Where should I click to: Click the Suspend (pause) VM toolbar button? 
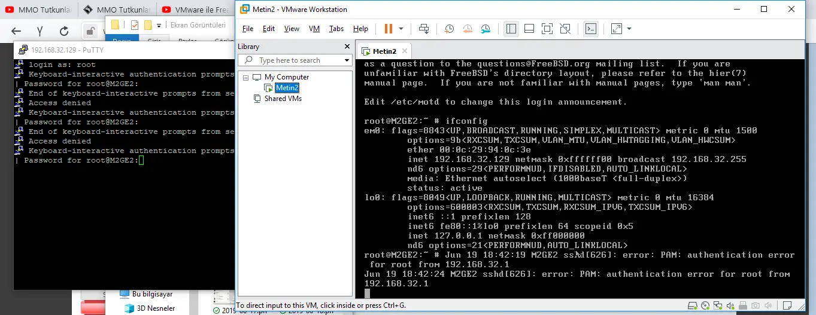point(388,29)
